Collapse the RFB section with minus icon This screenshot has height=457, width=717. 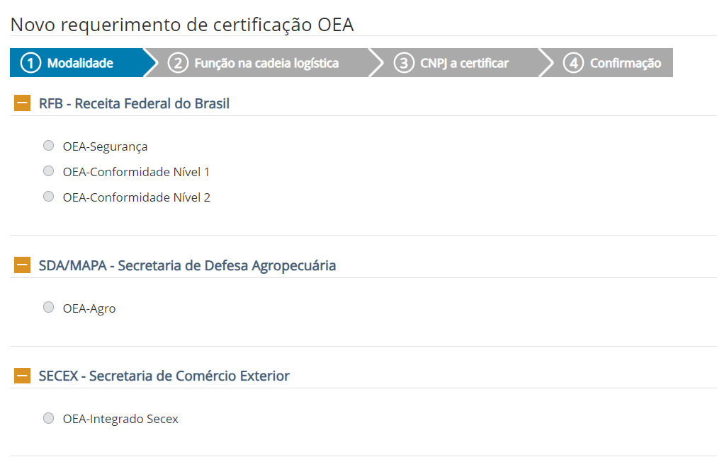coord(23,104)
